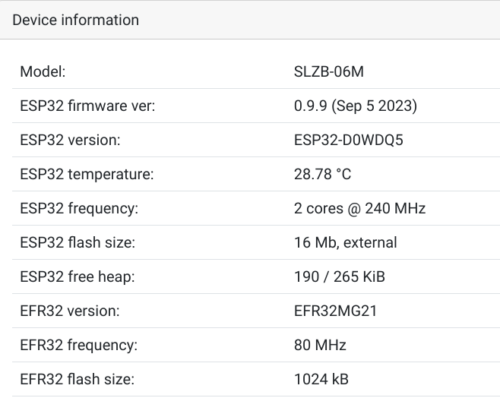The image size is (500, 398).
Task: Select the ESP32 free heap label
Action: (x=78, y=276)
